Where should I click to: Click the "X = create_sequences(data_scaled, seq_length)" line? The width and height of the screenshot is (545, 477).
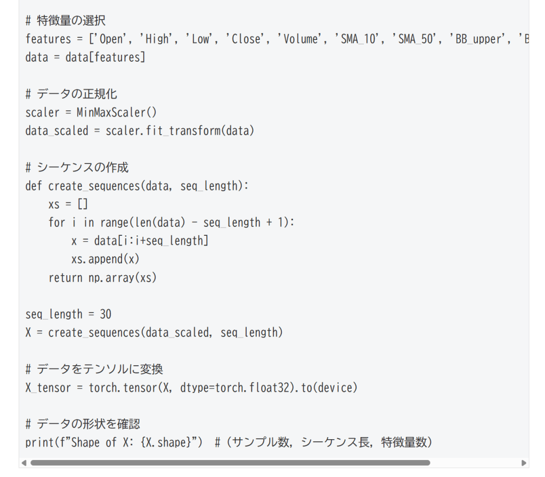coord(154,333)
